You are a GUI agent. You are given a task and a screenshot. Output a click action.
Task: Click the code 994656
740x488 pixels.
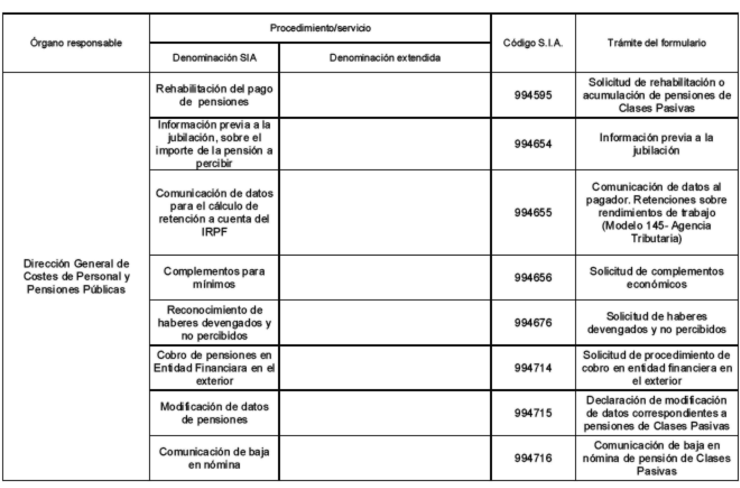pyautogui.click(x=533, y=278)
